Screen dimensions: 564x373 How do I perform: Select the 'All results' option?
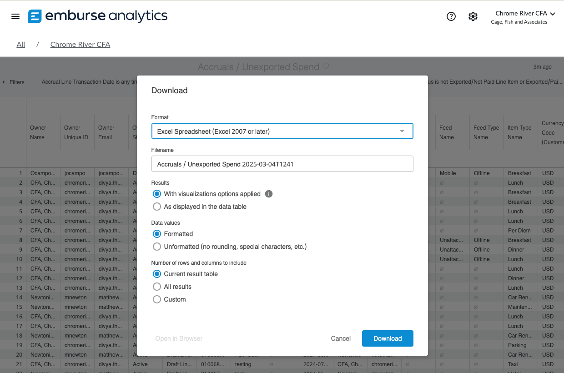click(157, 287)
